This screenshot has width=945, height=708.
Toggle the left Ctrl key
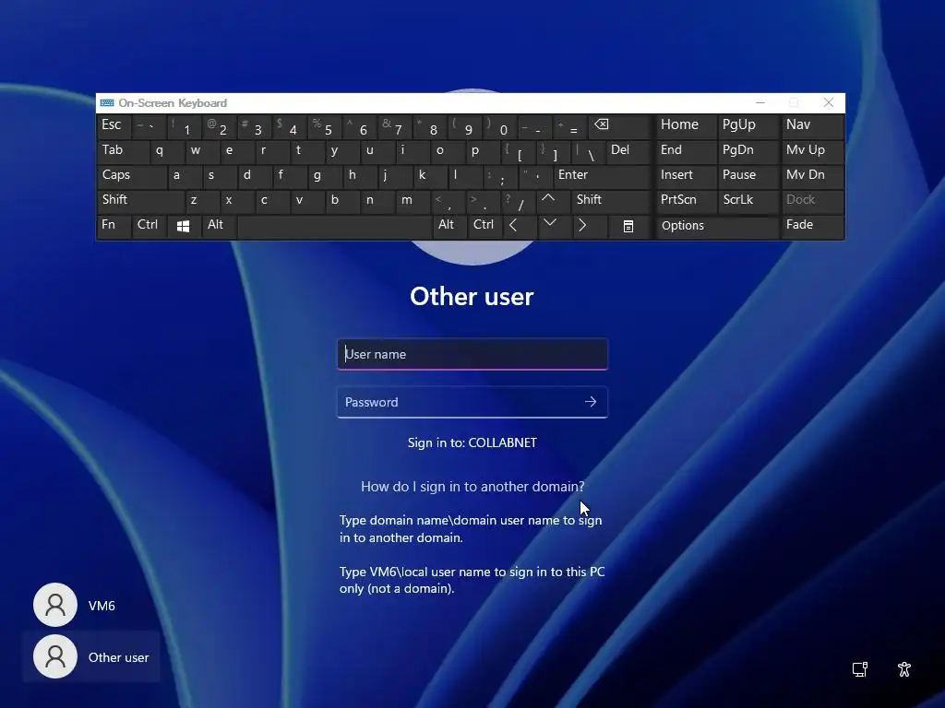(x=149, y=225)
